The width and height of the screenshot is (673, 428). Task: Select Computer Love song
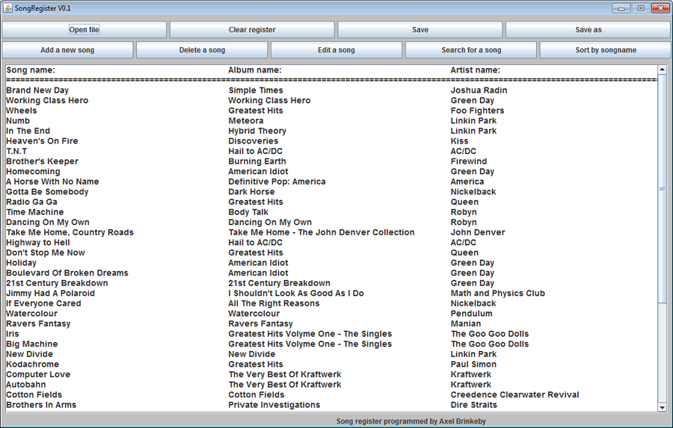[x=38, y=374]
